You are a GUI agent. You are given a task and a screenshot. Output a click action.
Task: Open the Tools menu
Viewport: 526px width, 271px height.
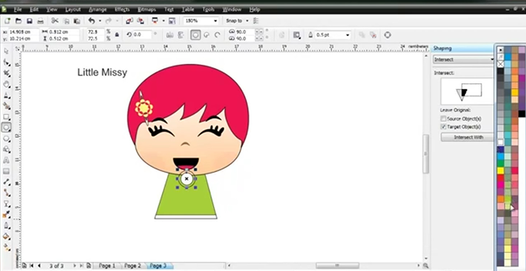(x=208, y=9)
